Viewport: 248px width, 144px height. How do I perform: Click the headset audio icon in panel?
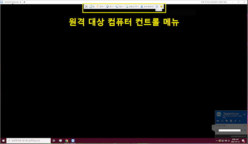(222, 121)
